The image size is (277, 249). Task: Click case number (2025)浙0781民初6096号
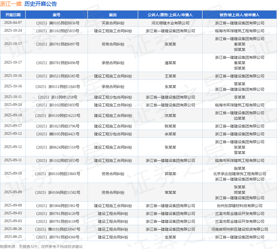point(58,63)
